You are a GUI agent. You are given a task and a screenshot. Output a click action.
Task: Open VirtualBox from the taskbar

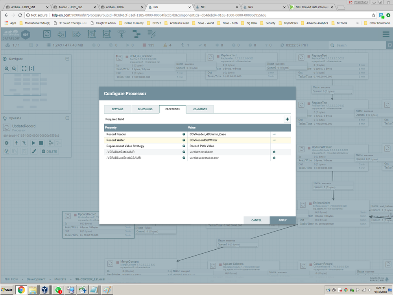44,290
